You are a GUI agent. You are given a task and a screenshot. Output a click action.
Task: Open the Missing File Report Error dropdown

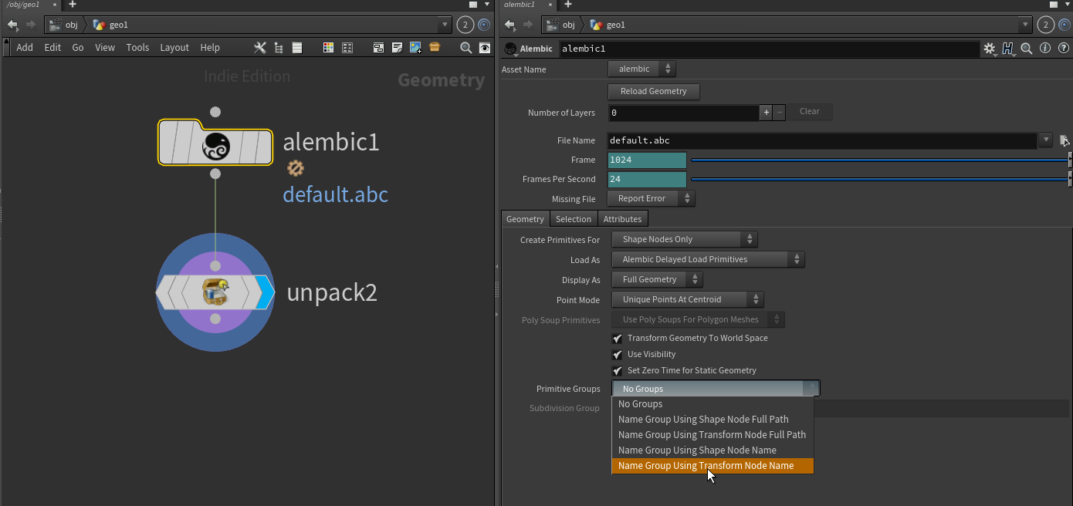[652, 198]
